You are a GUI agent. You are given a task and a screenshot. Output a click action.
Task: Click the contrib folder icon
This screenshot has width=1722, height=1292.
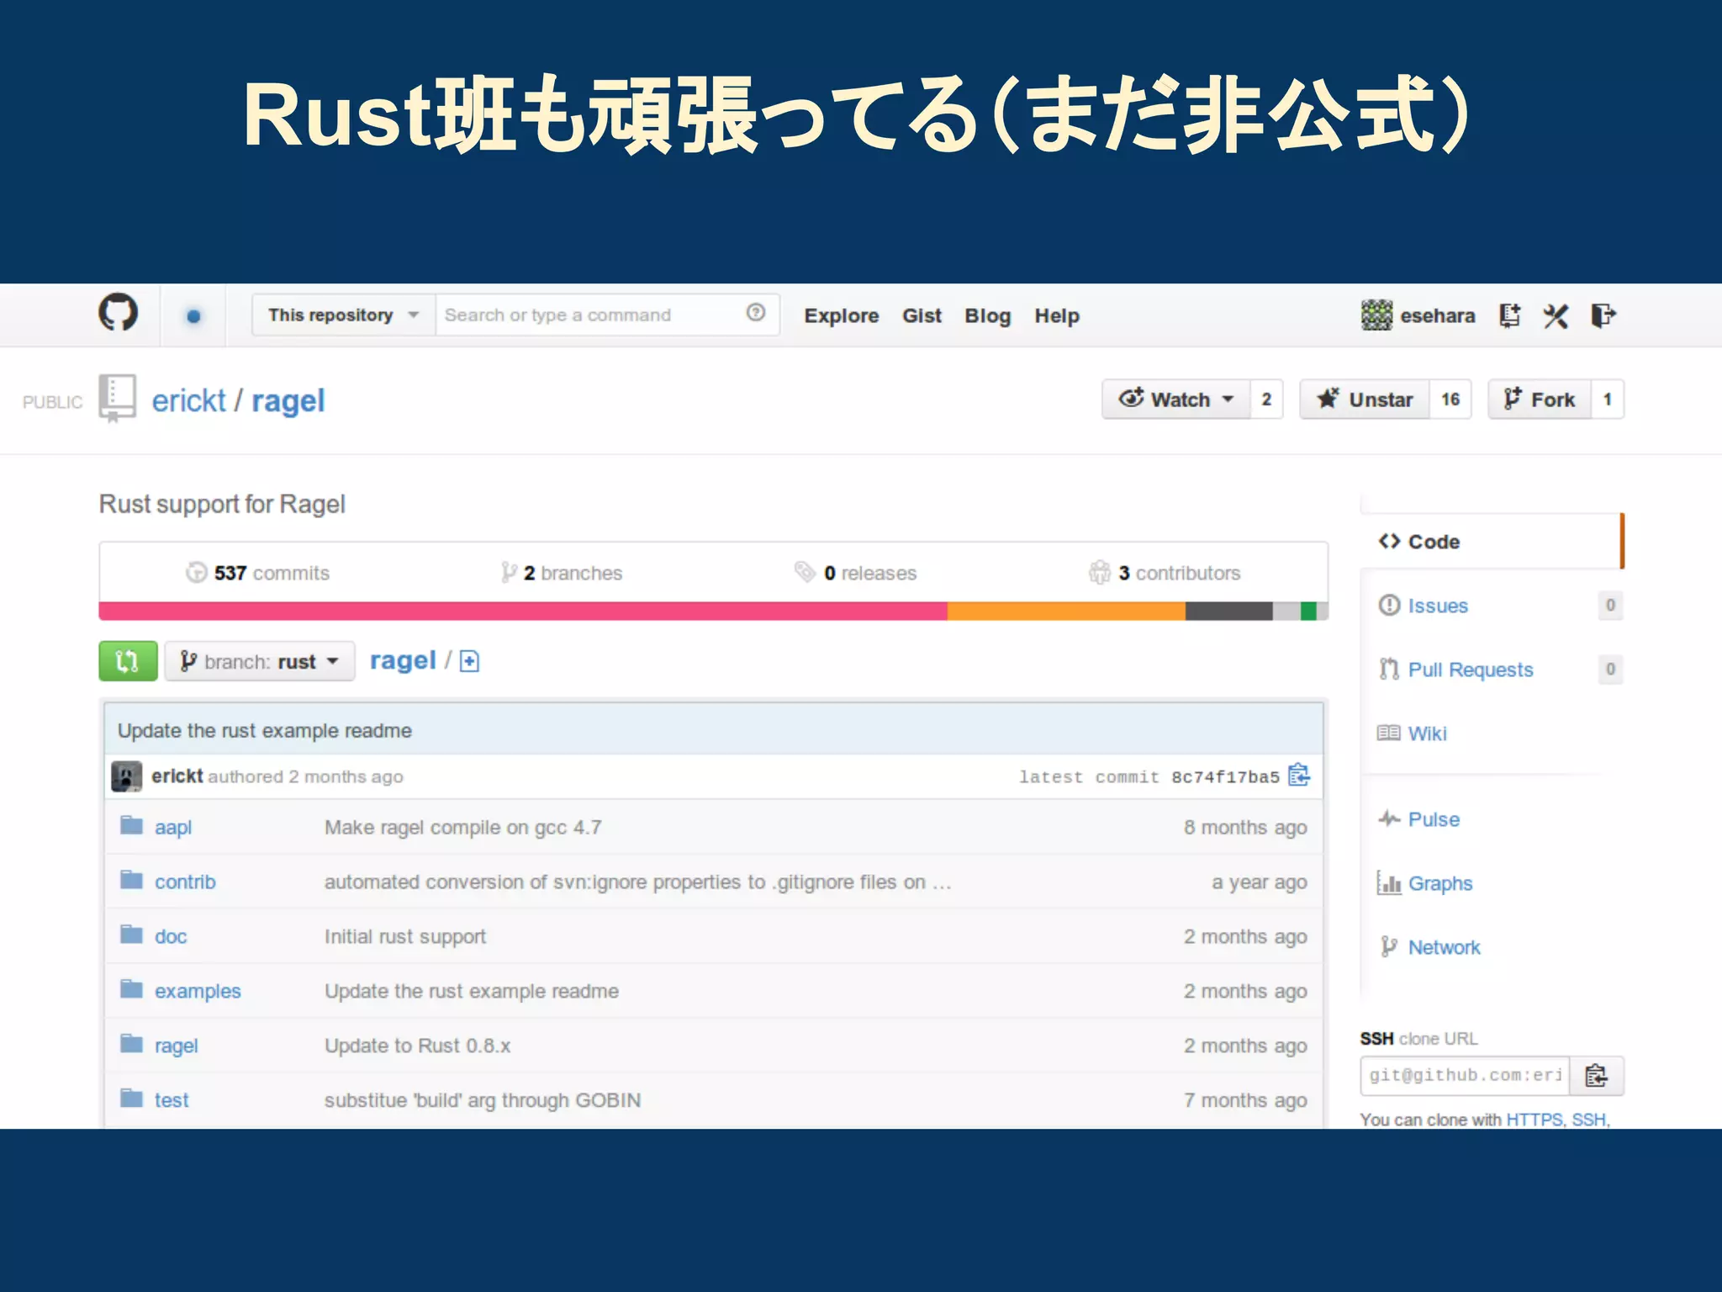[x=131, y=880]
